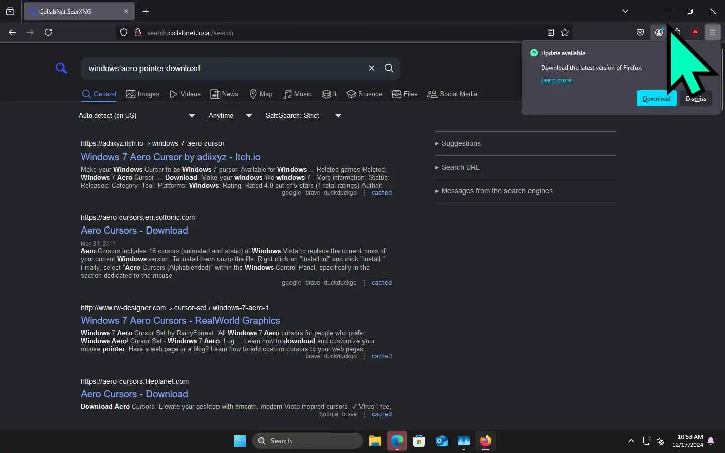Image resolution: width=725 pixels, height=453 pixels.
Task: Open Microsoft Store from taskbar
Action: pos(419,441)
